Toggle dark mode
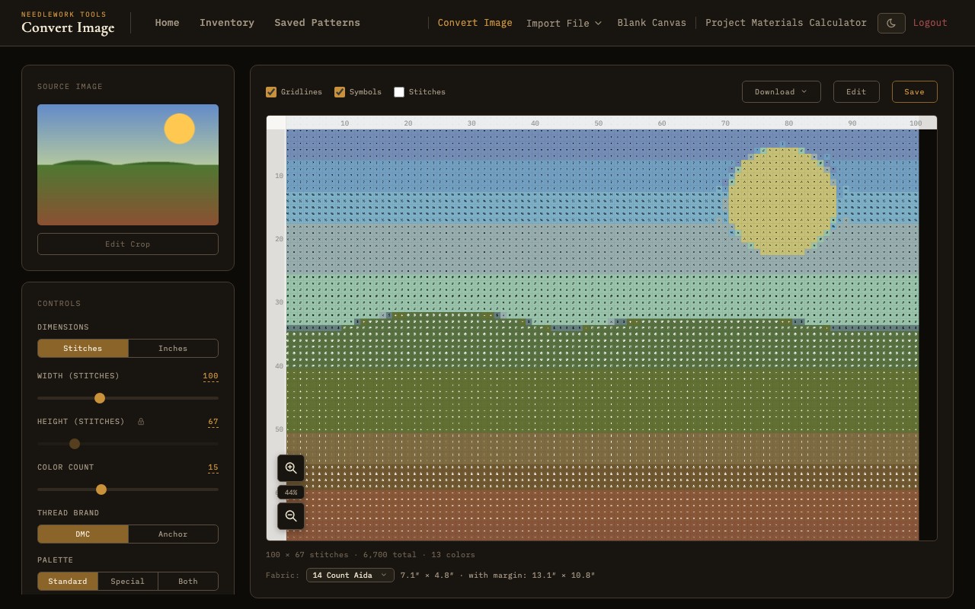This screenshot has width=975, height=609. [891, 23]
